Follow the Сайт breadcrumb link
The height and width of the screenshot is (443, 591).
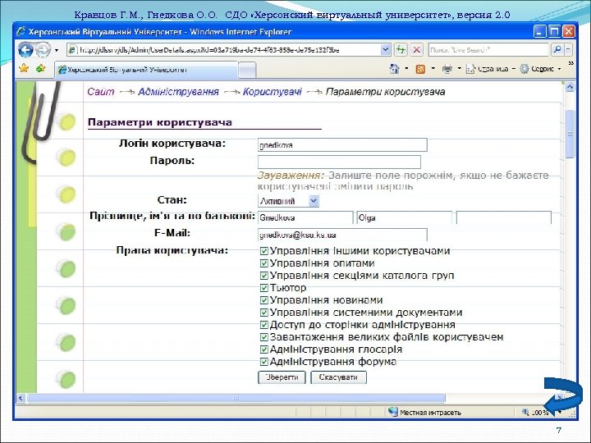[x=101, y=92]
